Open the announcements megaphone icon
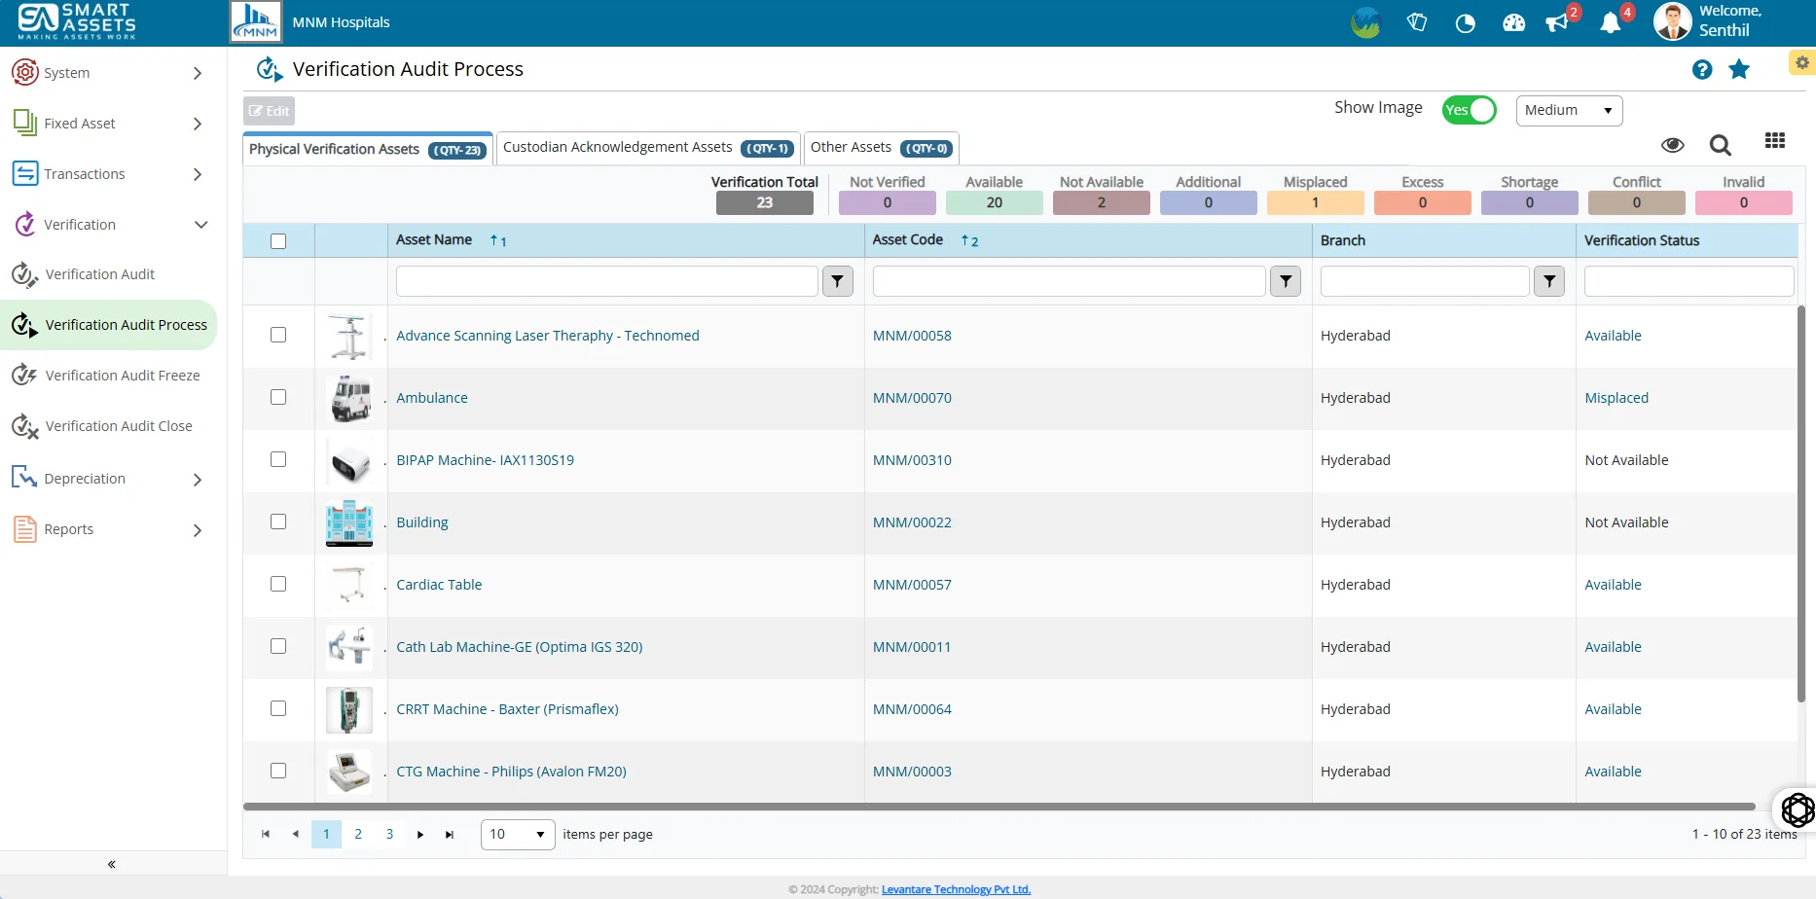The width and height of the screenshot is (1816, 899). [x=1557, y=23]
